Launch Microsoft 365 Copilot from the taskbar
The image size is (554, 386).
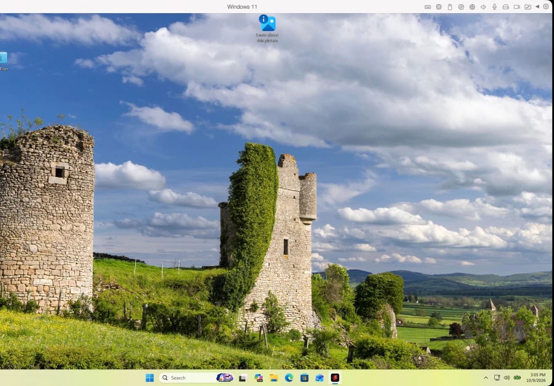click(258, 378)
